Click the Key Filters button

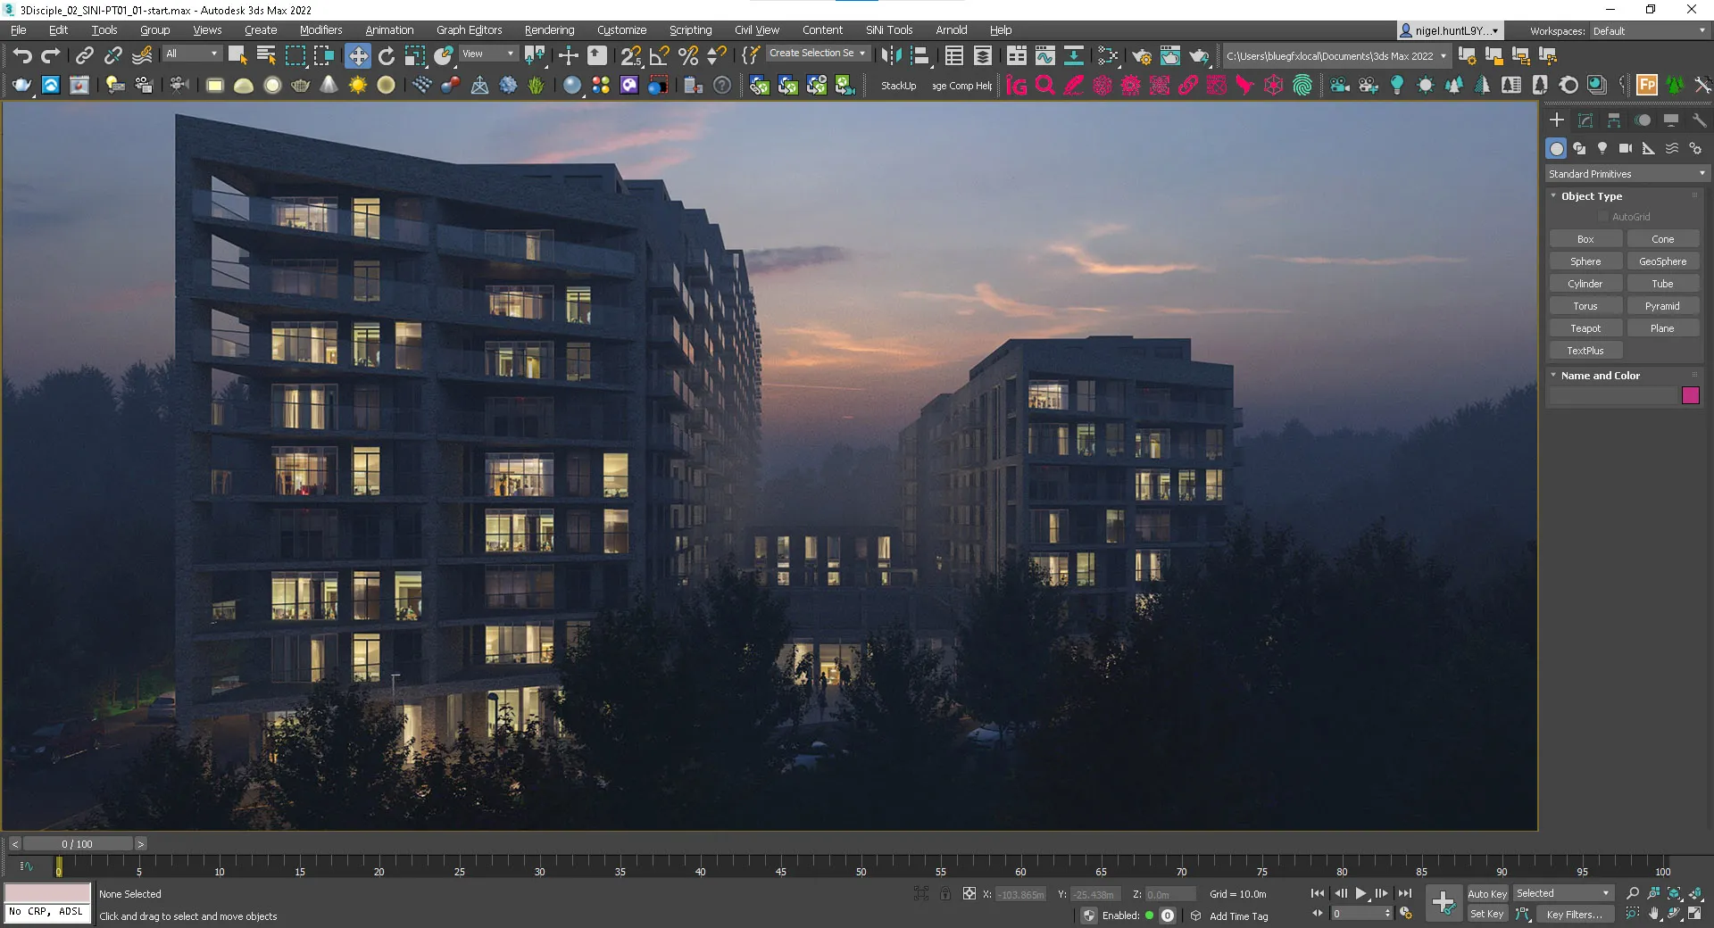point(1574,914)
